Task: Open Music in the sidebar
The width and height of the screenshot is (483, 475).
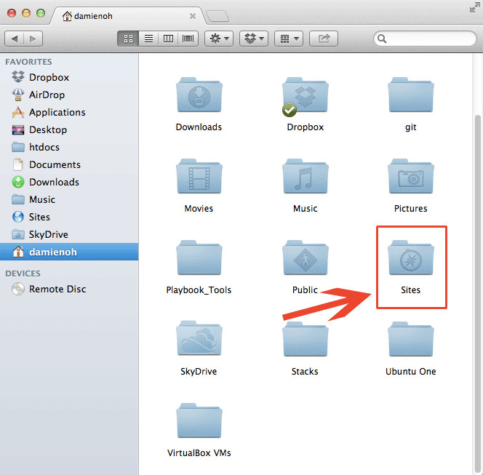Action: click(69, 199)
